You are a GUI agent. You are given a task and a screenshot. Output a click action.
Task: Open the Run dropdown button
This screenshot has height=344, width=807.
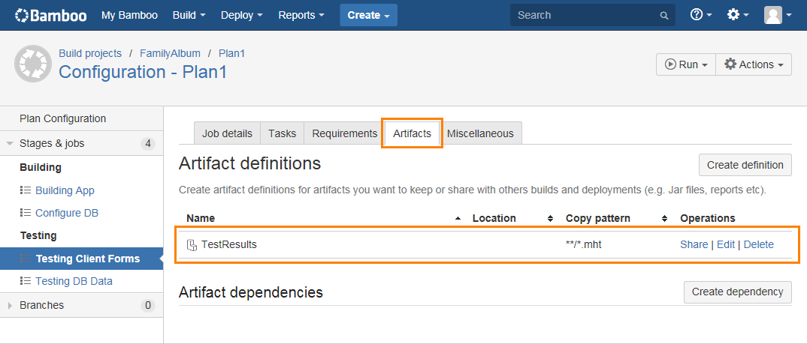[685, 64]
